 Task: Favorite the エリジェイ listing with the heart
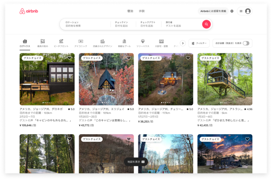pyautogui.click(x=129, y=58)
